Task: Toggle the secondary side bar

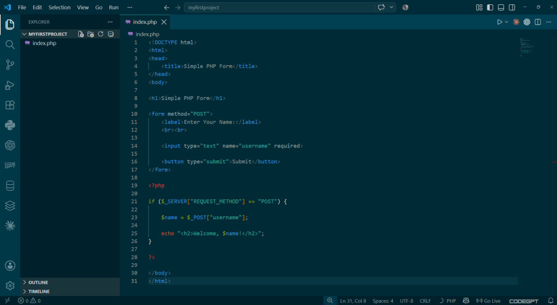Action: pos(512,7)
